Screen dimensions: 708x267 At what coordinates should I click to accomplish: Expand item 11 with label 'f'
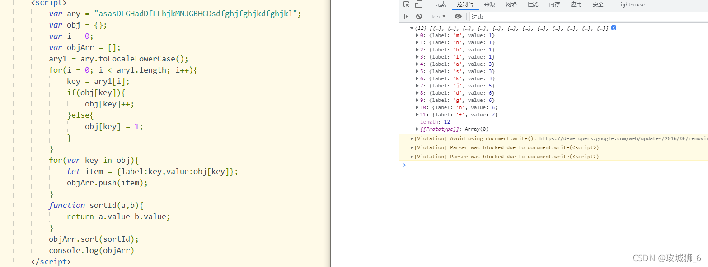click(417, 115)
